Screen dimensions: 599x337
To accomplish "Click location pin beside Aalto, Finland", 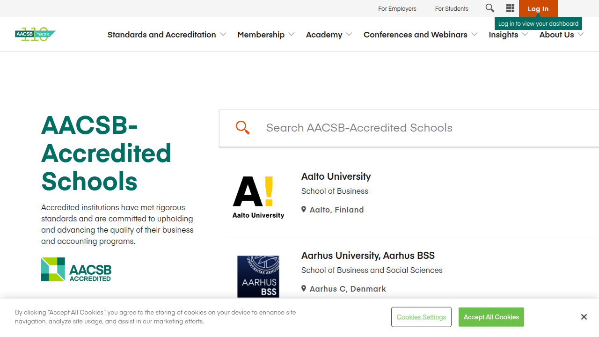I will click(x=304, y=210).
